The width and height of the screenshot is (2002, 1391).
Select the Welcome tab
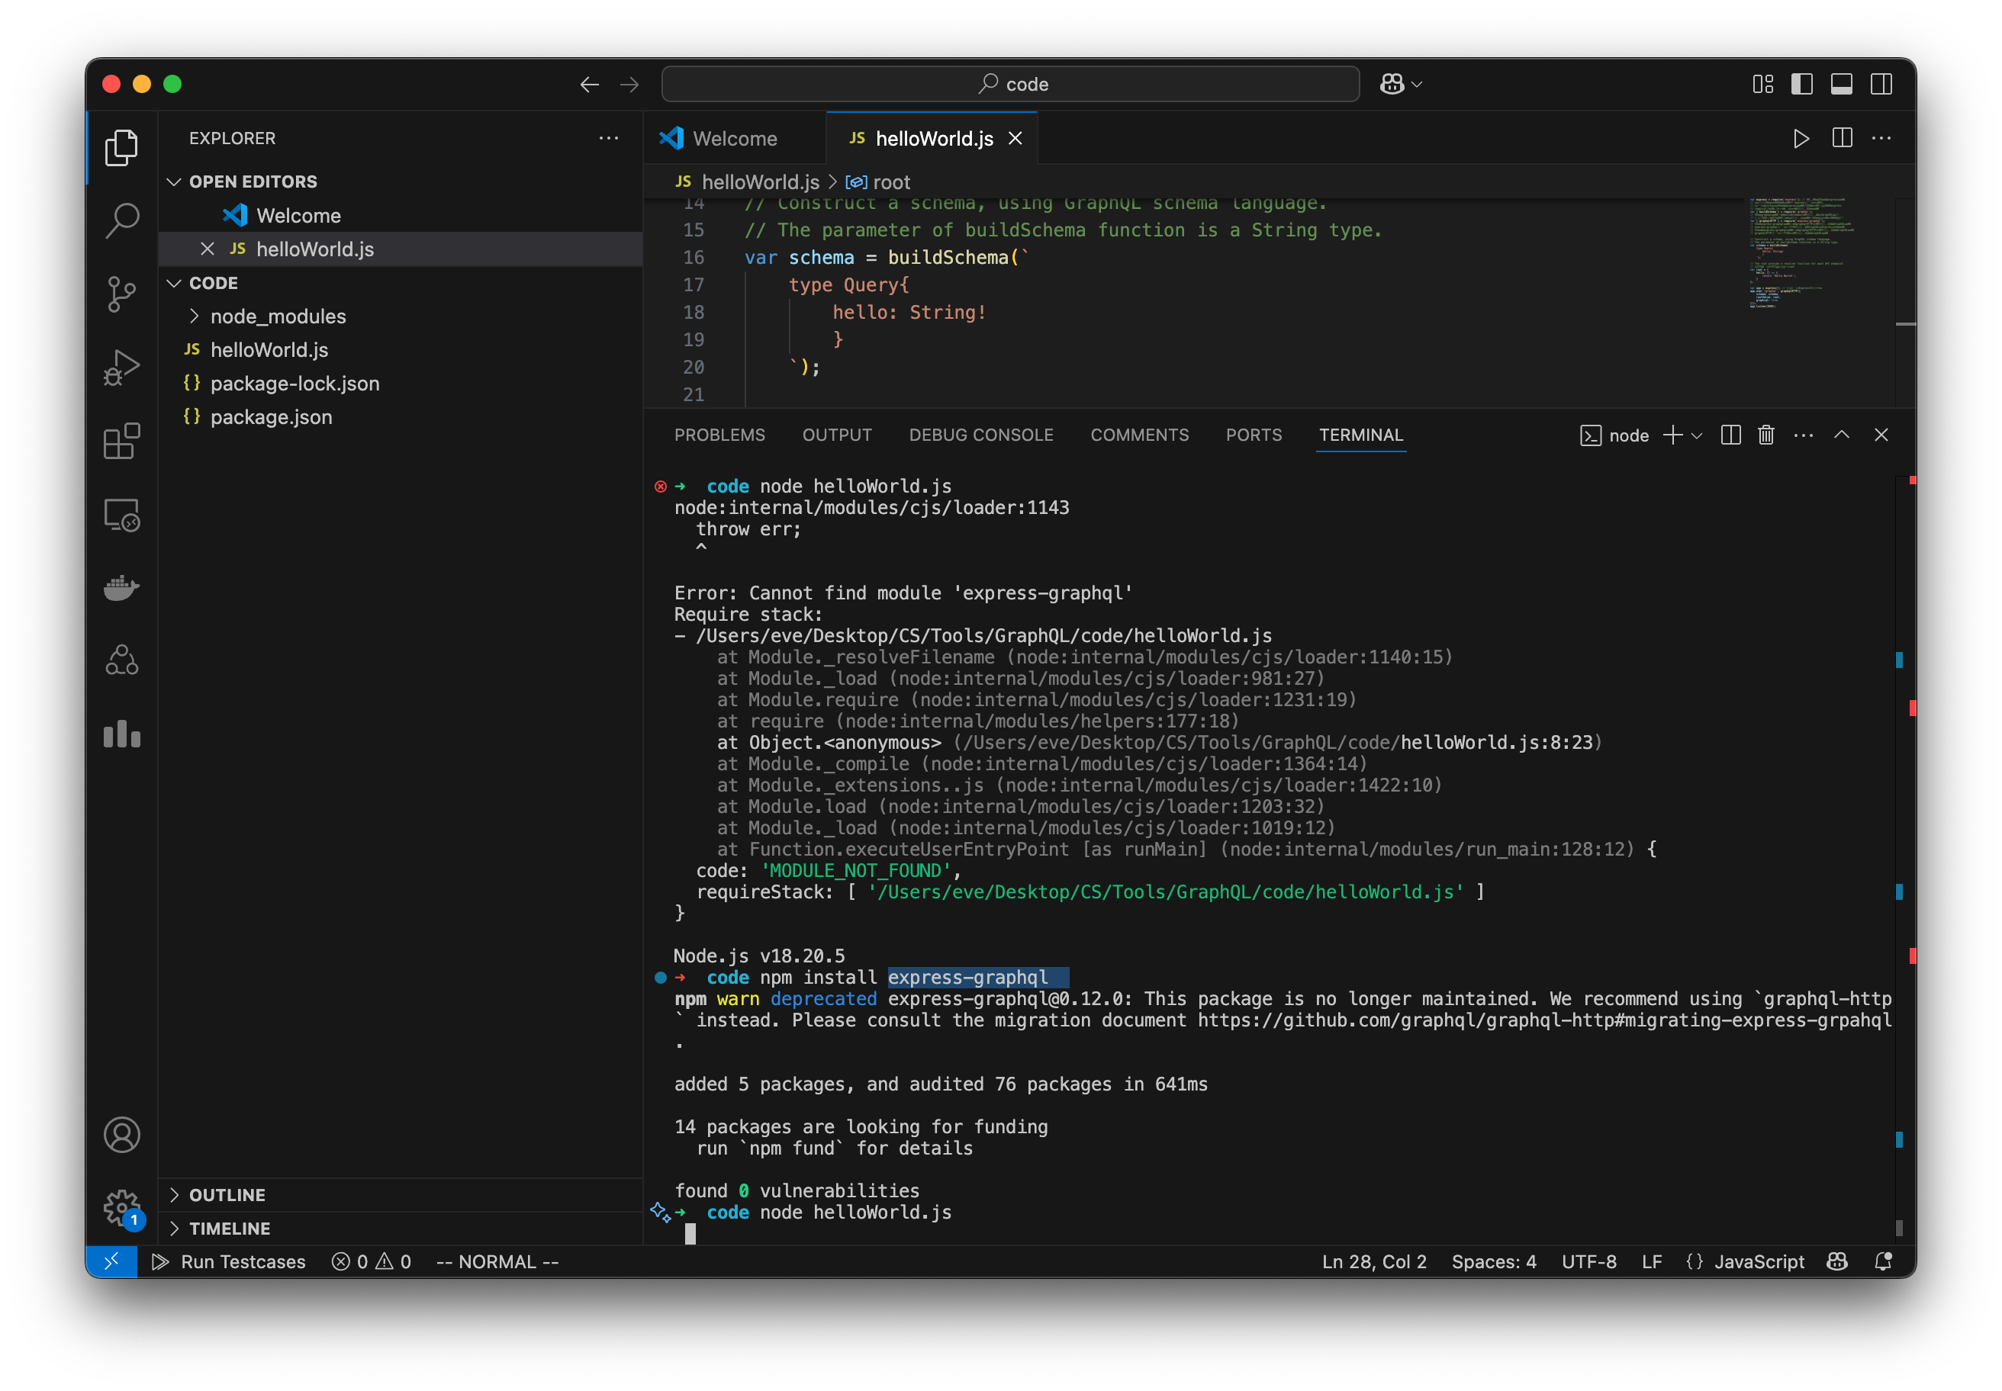[x=733, y=138]
